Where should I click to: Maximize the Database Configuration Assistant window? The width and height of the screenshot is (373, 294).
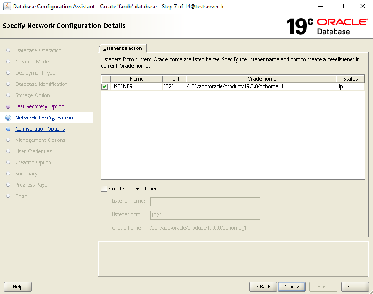point(341,6)
